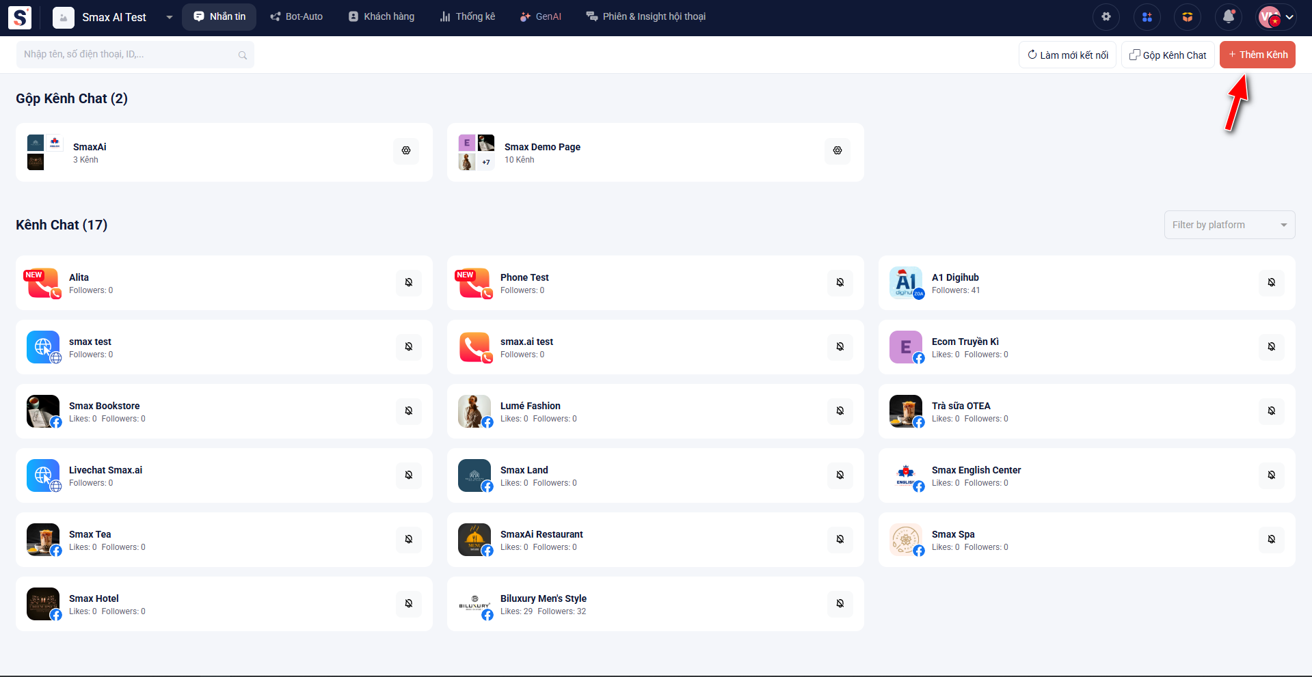The image size is (1312, 677).
Task: Click the Smax S logo
Action: click(x=20, y=17)
